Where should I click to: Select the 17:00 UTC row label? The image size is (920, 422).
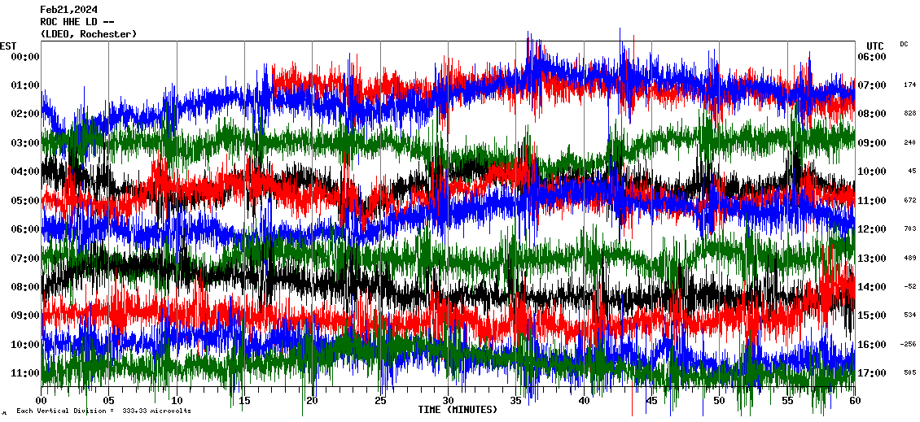tap(871, 373)
